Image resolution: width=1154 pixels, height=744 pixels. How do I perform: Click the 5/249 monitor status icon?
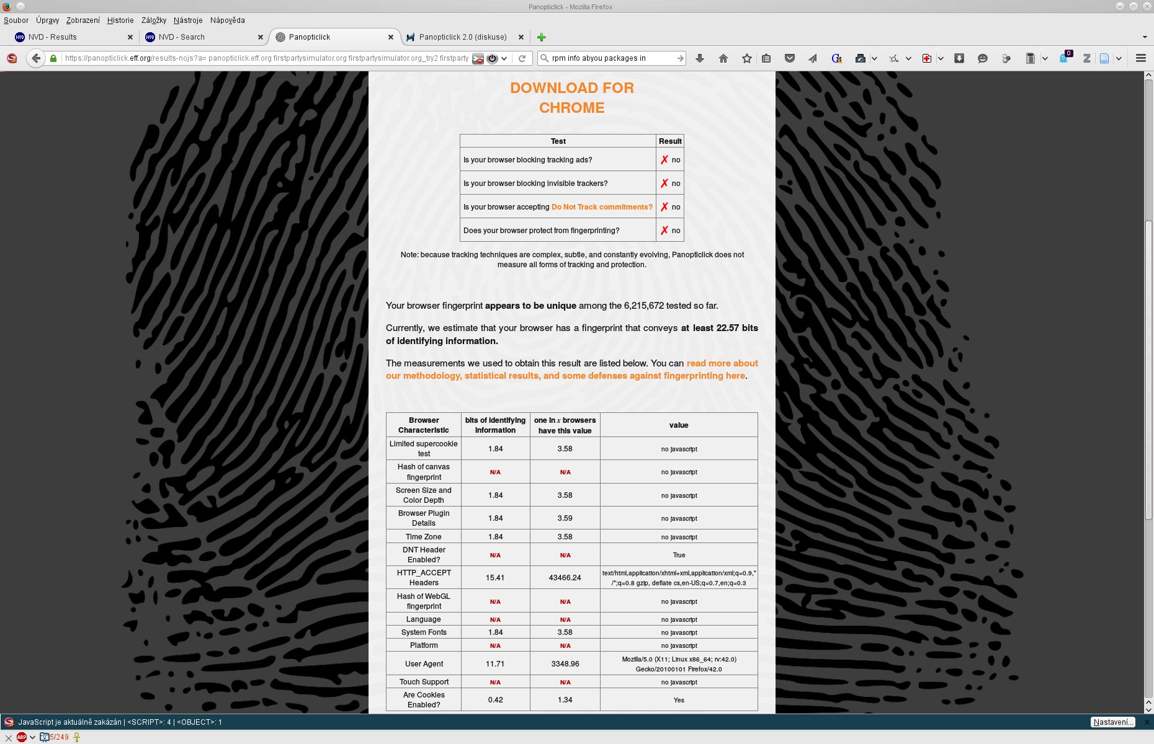pyautogui.click(x=55, y=737)
